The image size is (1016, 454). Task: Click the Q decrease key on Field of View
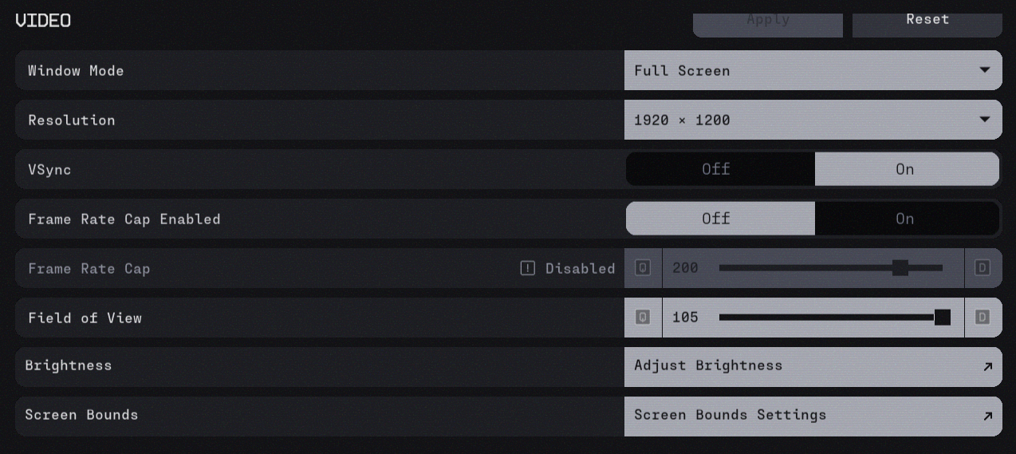point(643,318)
